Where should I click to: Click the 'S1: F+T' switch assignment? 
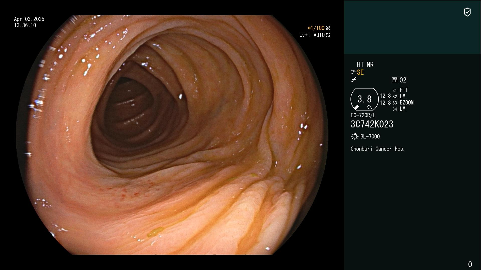(400, 90)
